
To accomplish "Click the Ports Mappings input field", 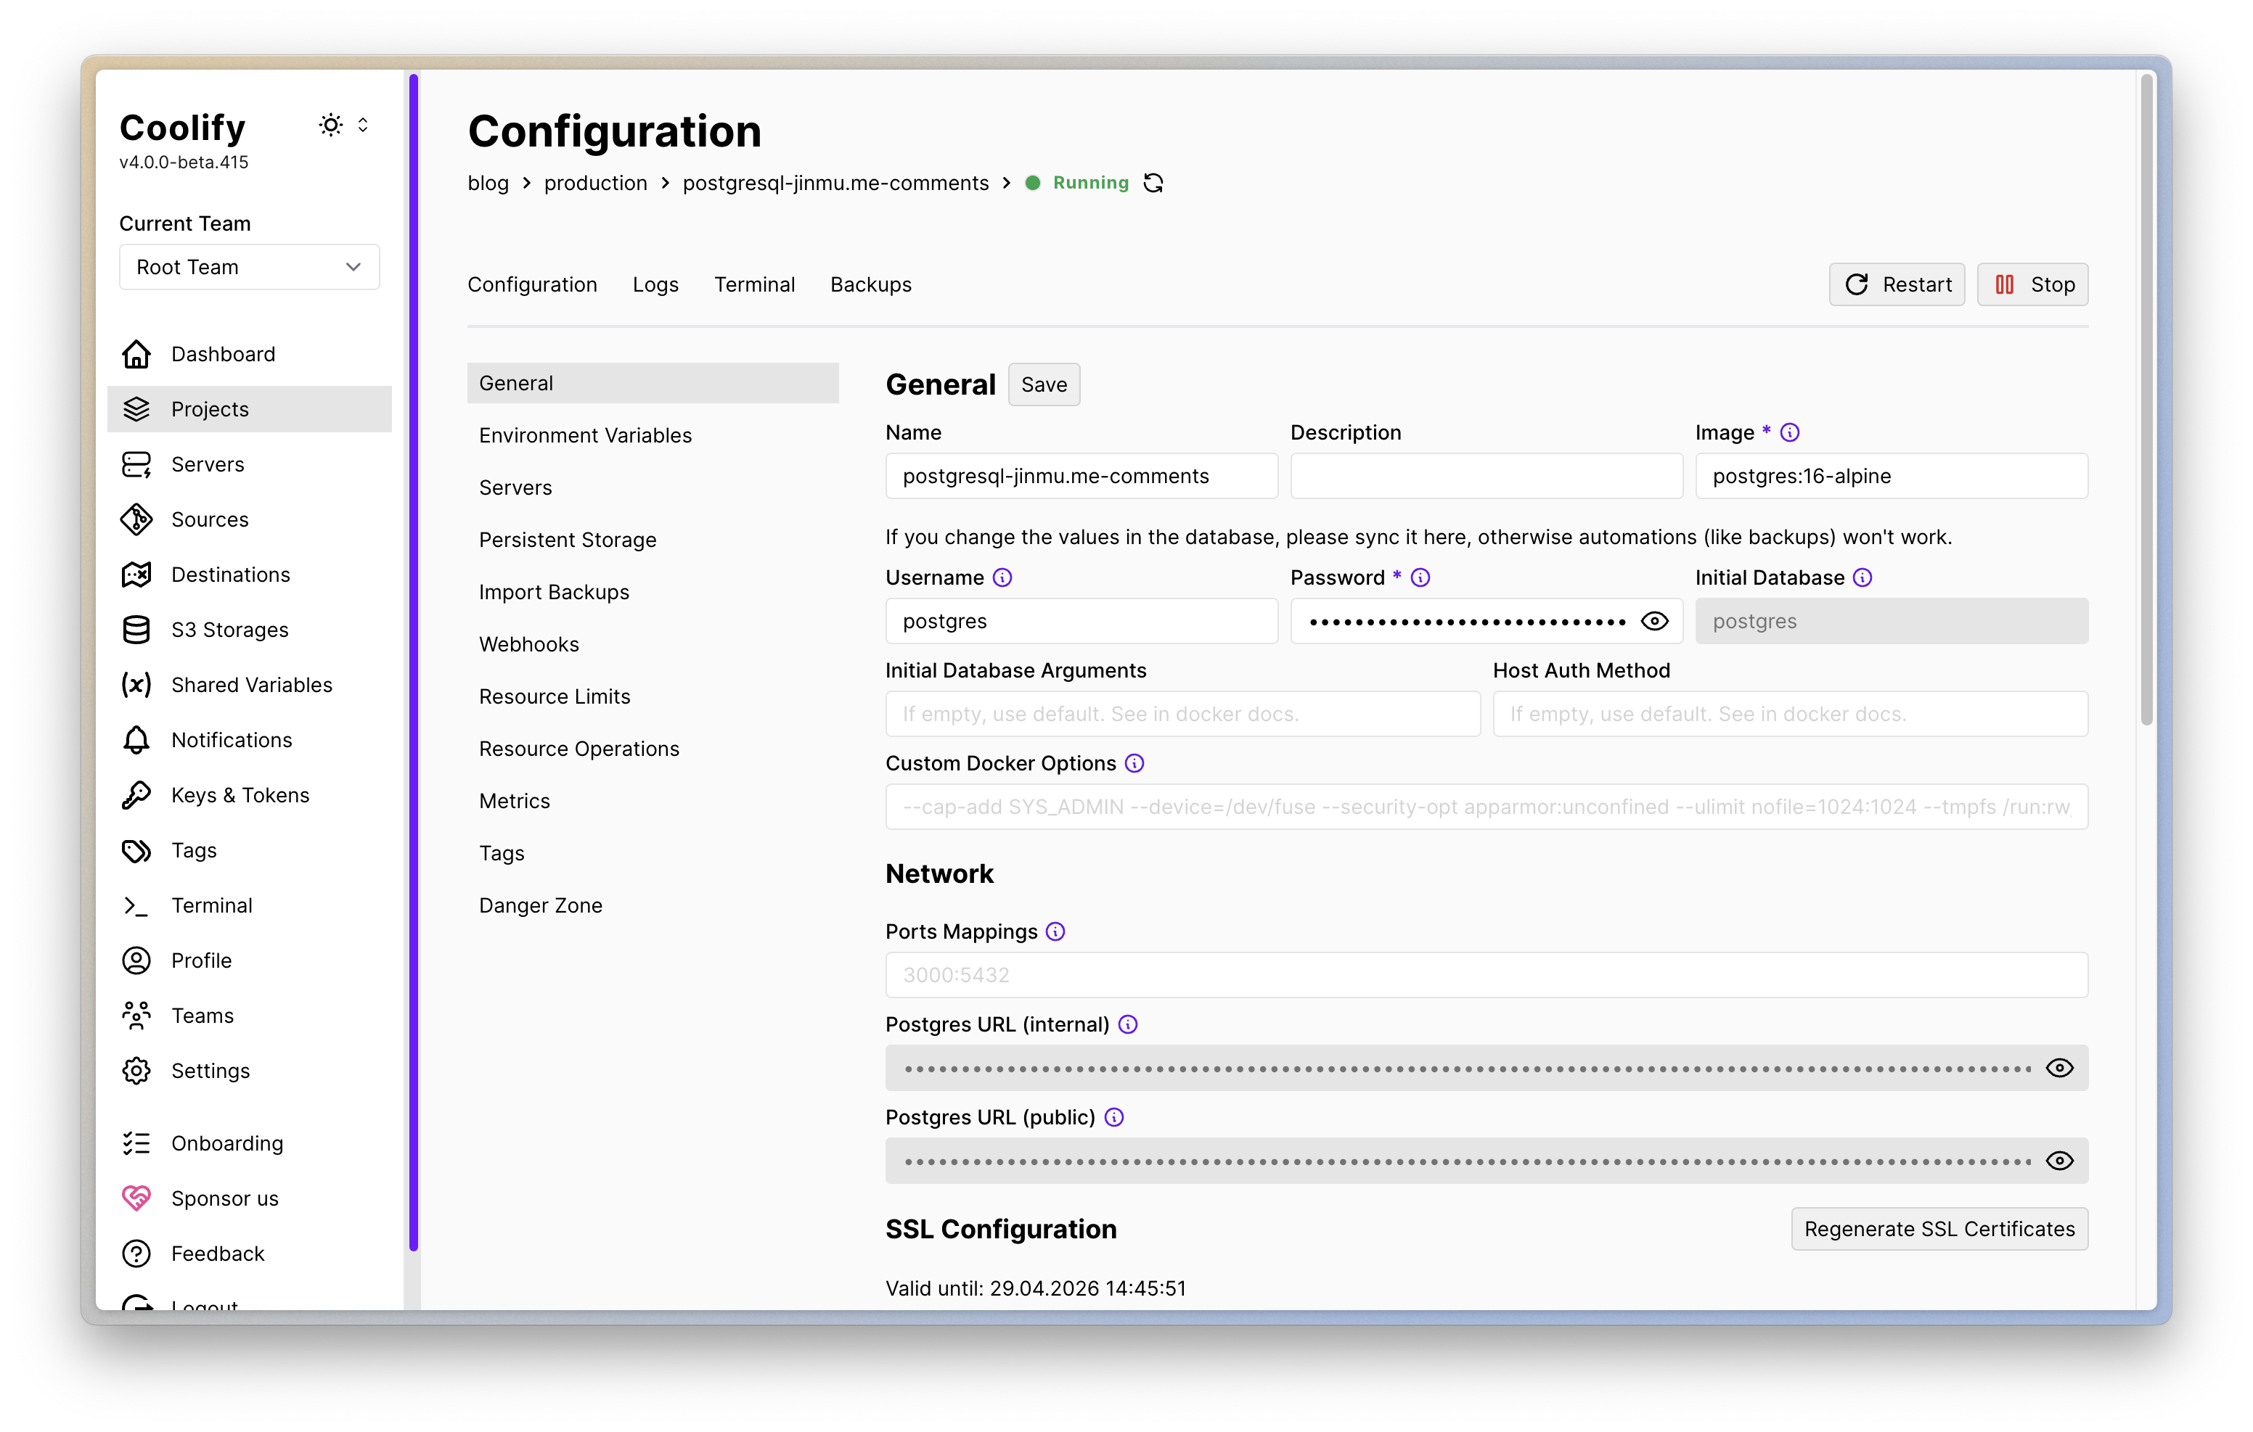I will (1486, 975).
